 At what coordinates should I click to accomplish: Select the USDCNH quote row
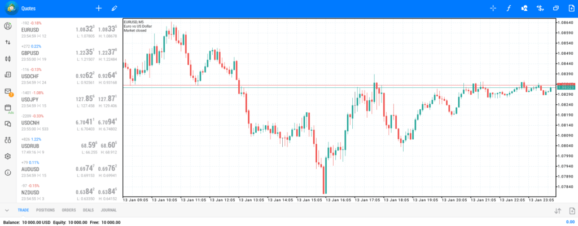[x=69, y=122]
